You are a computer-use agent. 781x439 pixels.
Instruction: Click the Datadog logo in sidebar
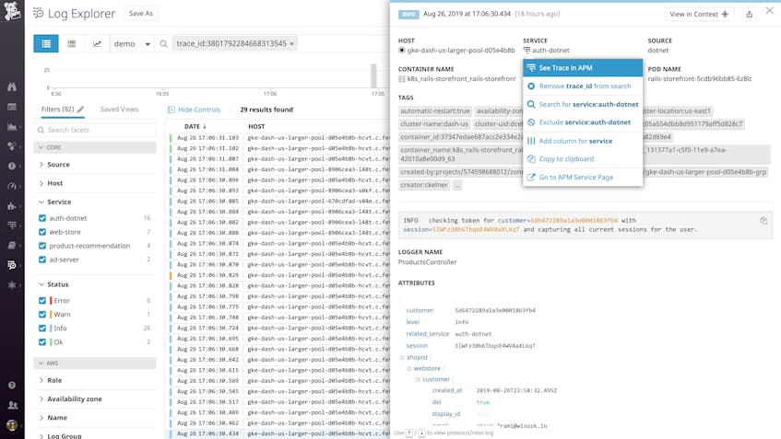12,11
